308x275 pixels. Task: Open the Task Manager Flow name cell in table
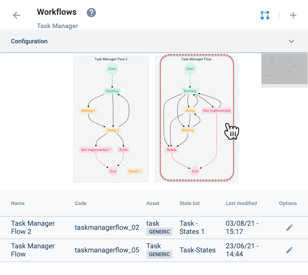point(33,250)
